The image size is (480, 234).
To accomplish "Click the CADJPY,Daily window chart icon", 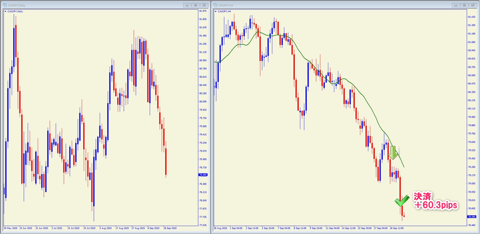I will tap(5, 5).
